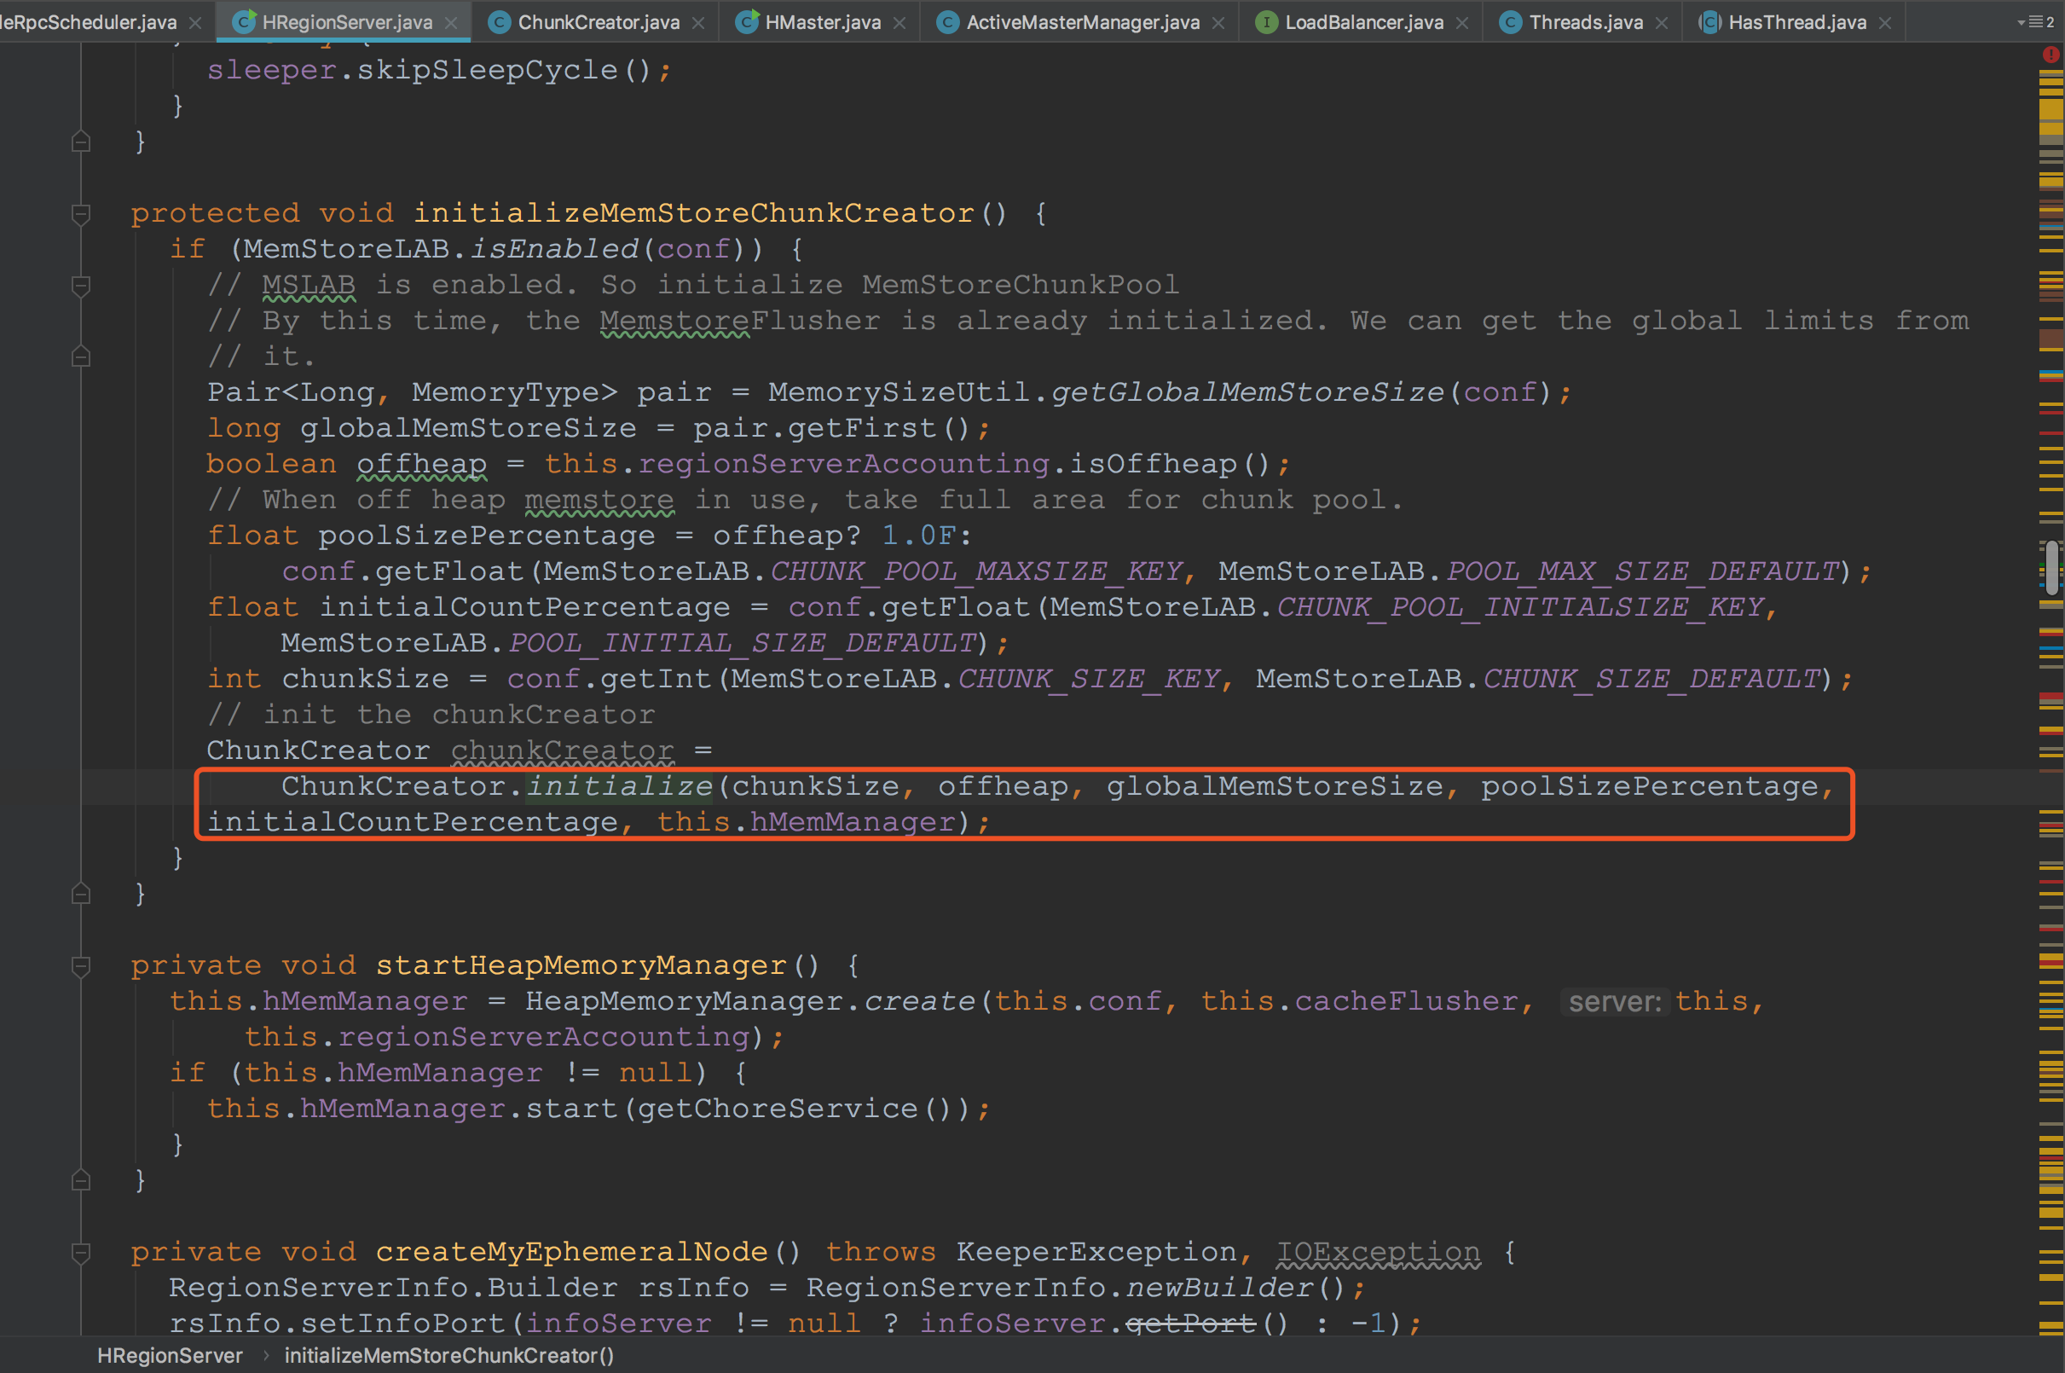Switch to the ChunkCreator.java tab
Screen dimensions: 2065x1373
598,22
